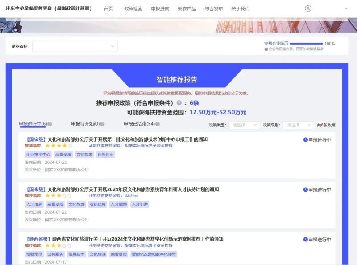Click the question icon beside 申报待开始 tab
This screenshot has height=265, width=357.
pyautogui.click(x=103, y=124)
